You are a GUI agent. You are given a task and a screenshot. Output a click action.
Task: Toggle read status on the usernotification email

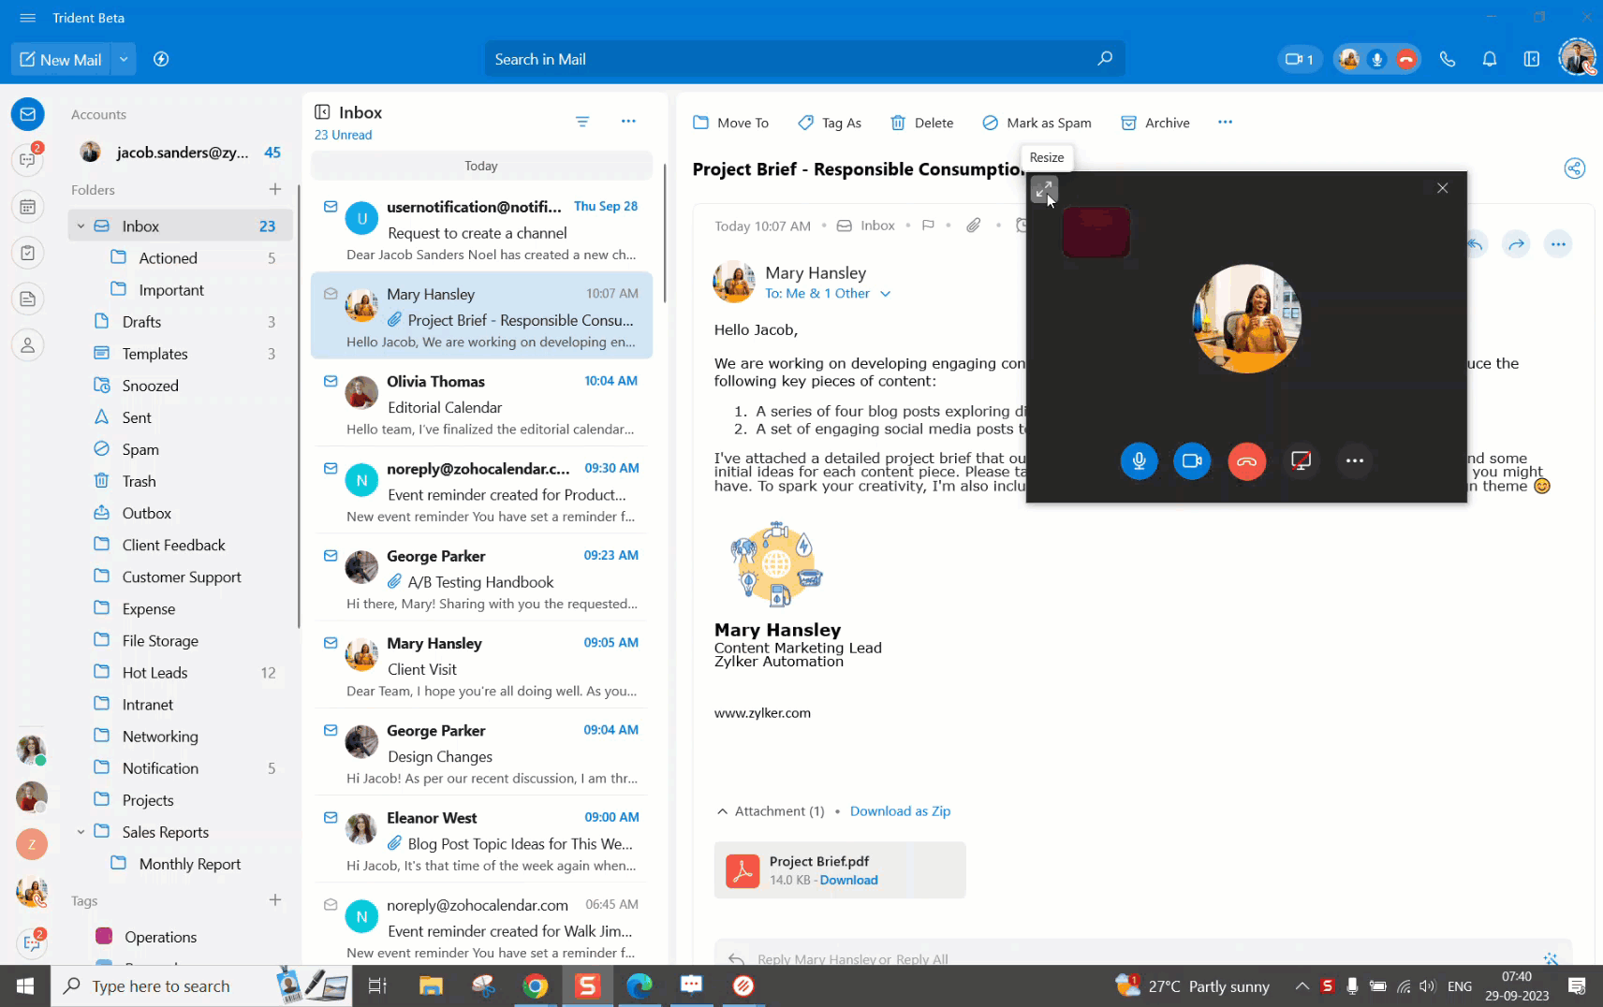click(x=331, y=206)
